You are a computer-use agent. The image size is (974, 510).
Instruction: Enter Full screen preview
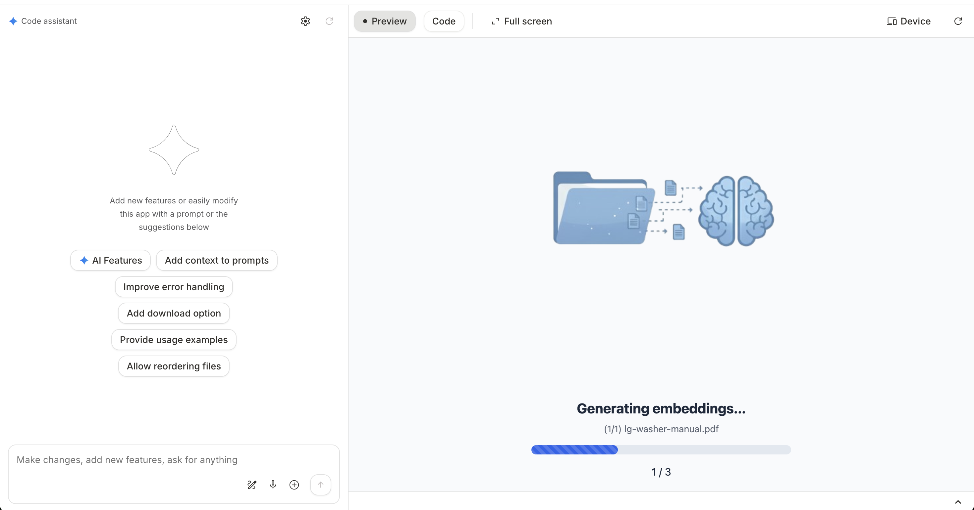(x=521, y=21)
